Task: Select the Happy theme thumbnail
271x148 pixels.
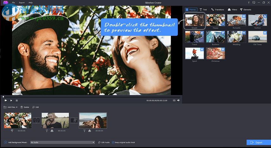Action: click(216, 20)
